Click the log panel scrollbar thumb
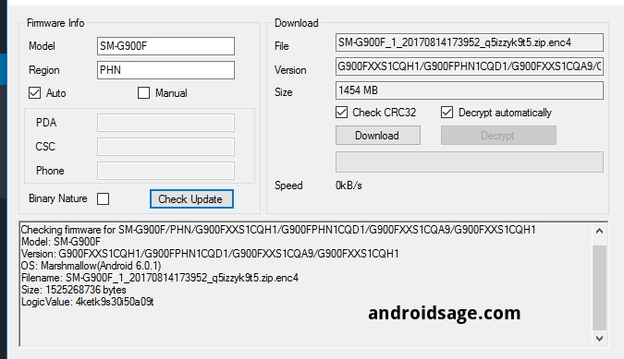 pos(599,288)
